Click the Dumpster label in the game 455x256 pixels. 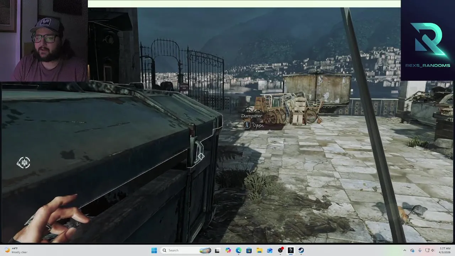point(251,116)
